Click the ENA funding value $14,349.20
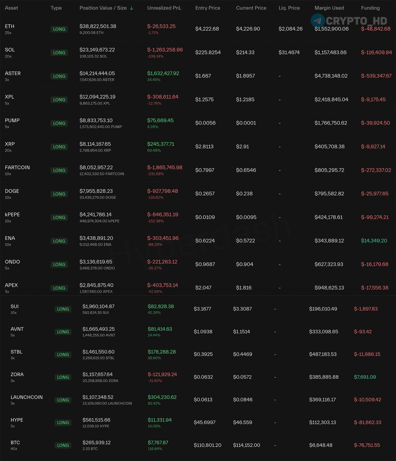Viewport: 396px width, 461px height. coord(374,241)
